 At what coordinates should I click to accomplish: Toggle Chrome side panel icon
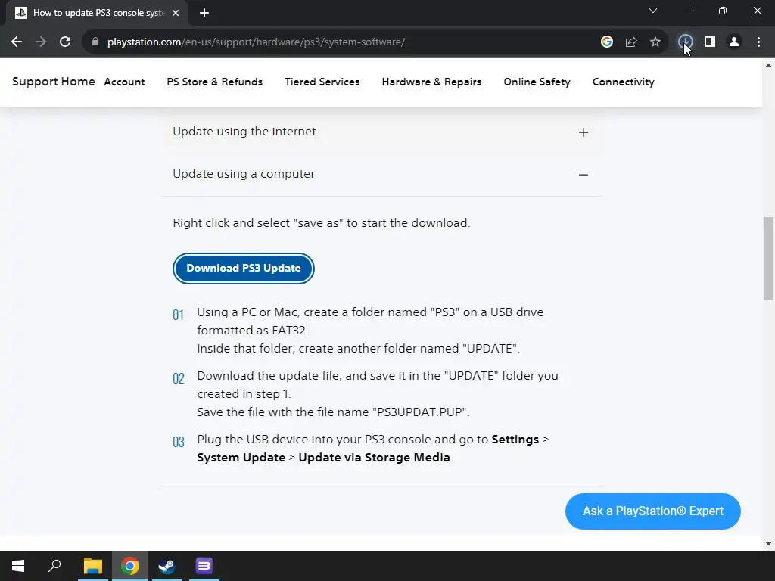[710, 42]
